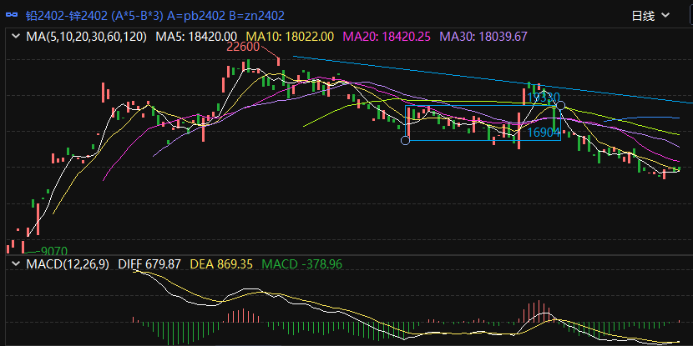Collapse the MA indicator chevron
The height and width of the screenshot is (346, 693).
(16, 36)
